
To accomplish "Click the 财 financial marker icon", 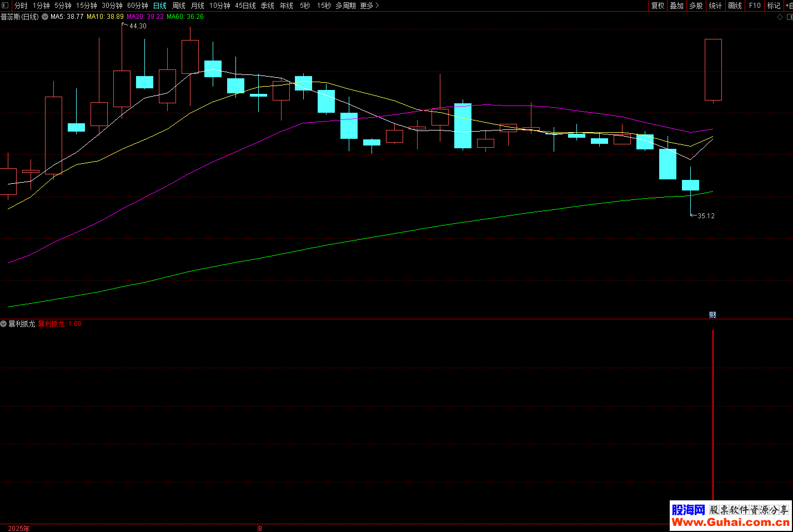I will [712, 315].
